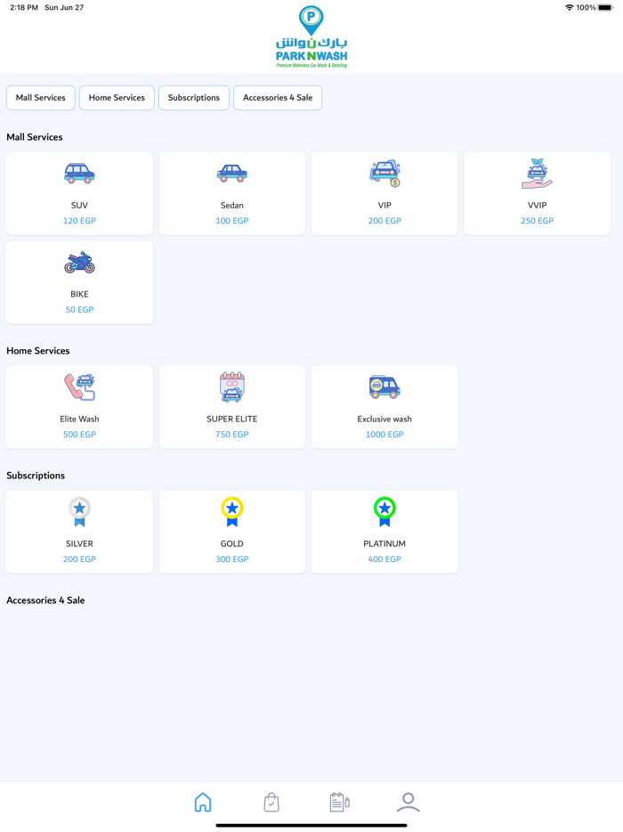Open the Home tab icon
623x832 pixels.
[x=203, y=803]
